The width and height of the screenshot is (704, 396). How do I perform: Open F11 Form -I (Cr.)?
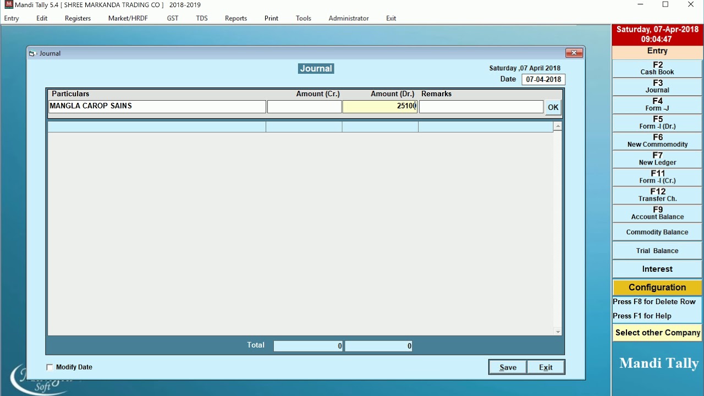pyautogui.click(x=657, y=177)
